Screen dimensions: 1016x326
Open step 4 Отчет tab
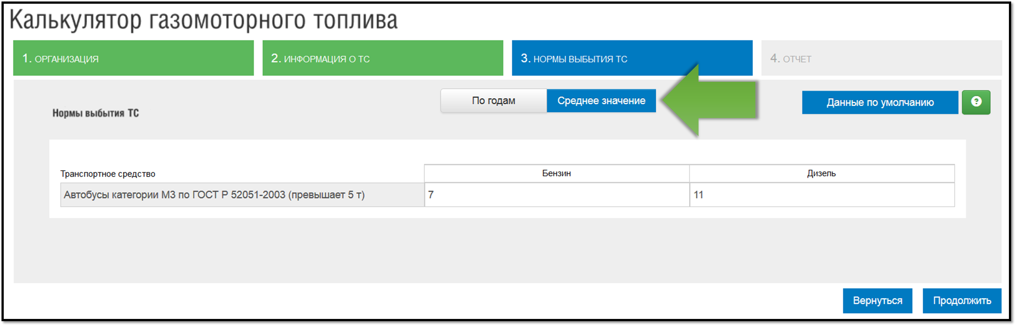click(881, 58)
